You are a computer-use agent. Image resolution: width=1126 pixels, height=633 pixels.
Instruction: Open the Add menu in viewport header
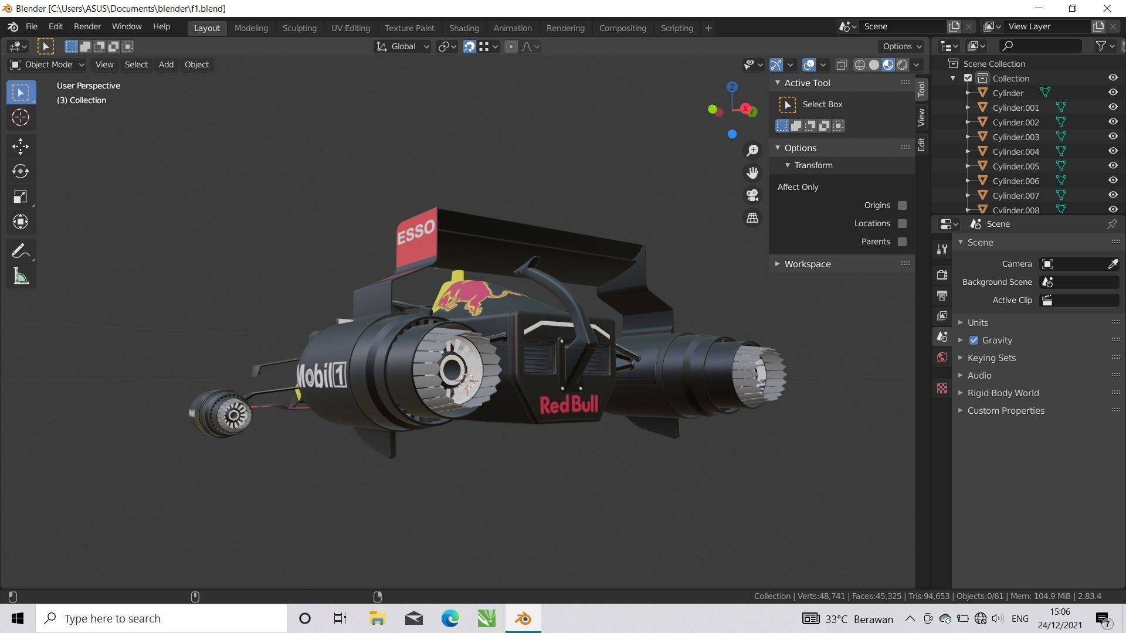point(166,64)
